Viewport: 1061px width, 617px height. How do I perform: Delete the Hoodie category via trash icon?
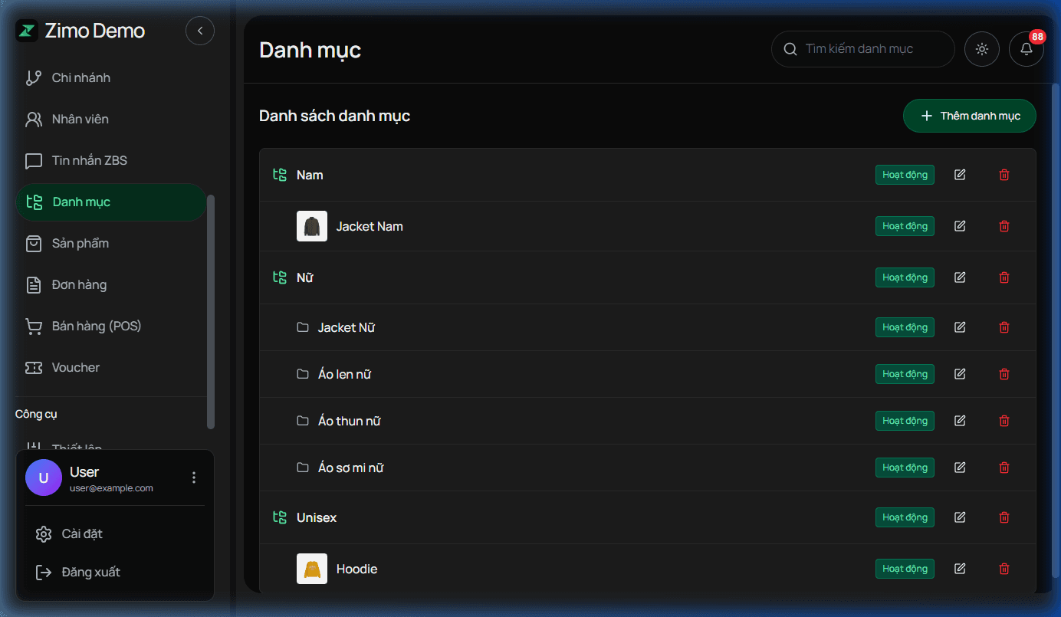(x=1004, y=569)
